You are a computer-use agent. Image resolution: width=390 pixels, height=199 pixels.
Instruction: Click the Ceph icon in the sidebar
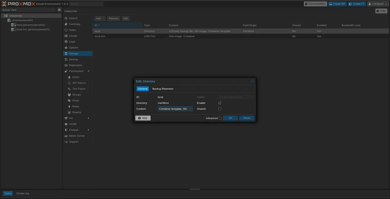pos(66,42)
